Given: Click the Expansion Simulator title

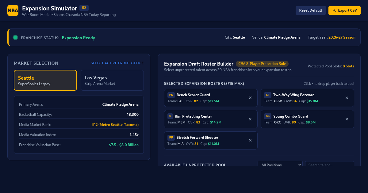Looking at the screenshot, I should [x=50, y=8].
